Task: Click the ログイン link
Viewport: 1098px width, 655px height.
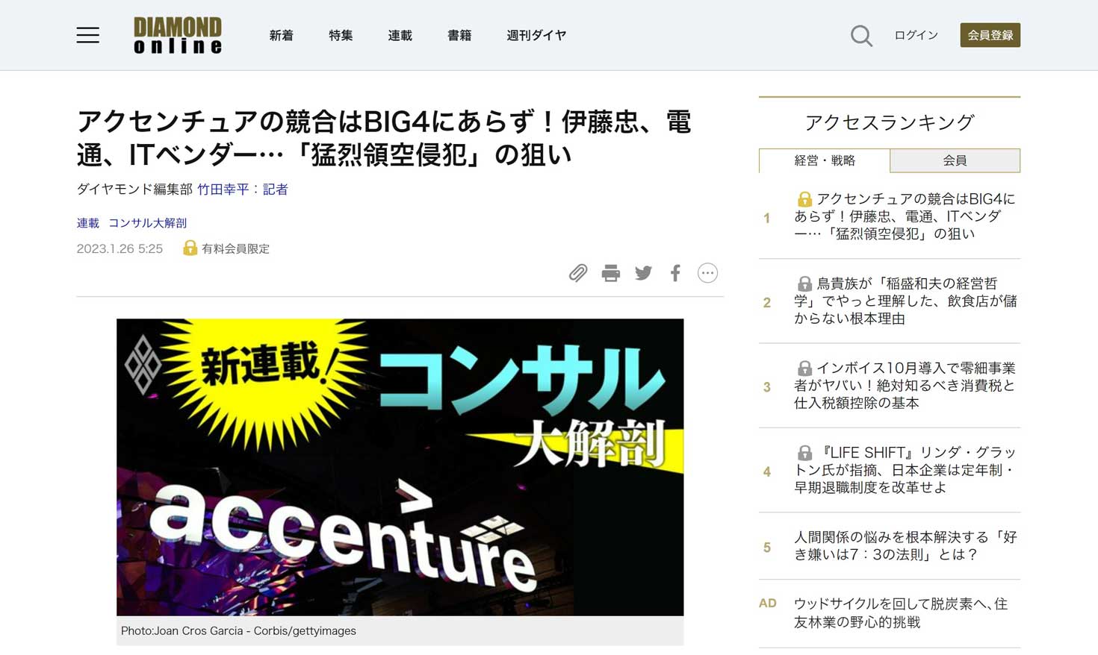Action: click(916, 35)
